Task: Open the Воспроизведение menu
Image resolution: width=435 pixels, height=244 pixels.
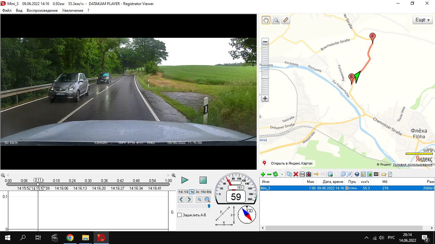Action: click(x=42, y=10)
